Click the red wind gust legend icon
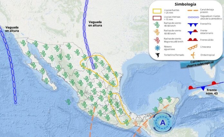This screenshot has width=224, height=137. click(157, 40)
